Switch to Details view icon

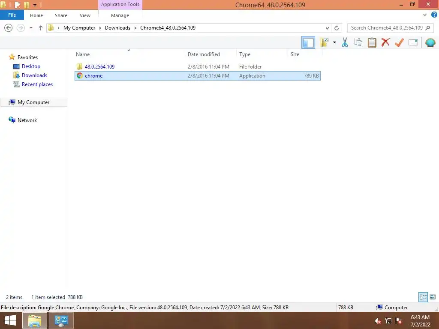coord(423,297)
